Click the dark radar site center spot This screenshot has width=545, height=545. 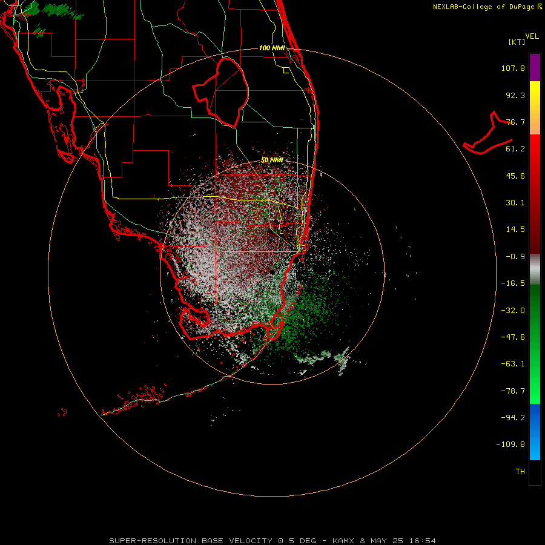272,271
